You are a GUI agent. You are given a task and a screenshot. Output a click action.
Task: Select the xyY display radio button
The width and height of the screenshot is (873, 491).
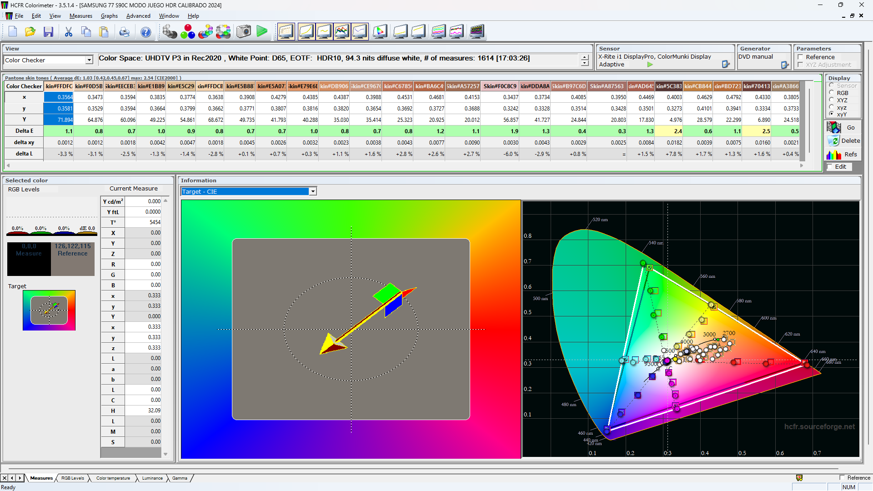(x=832, y=114)
